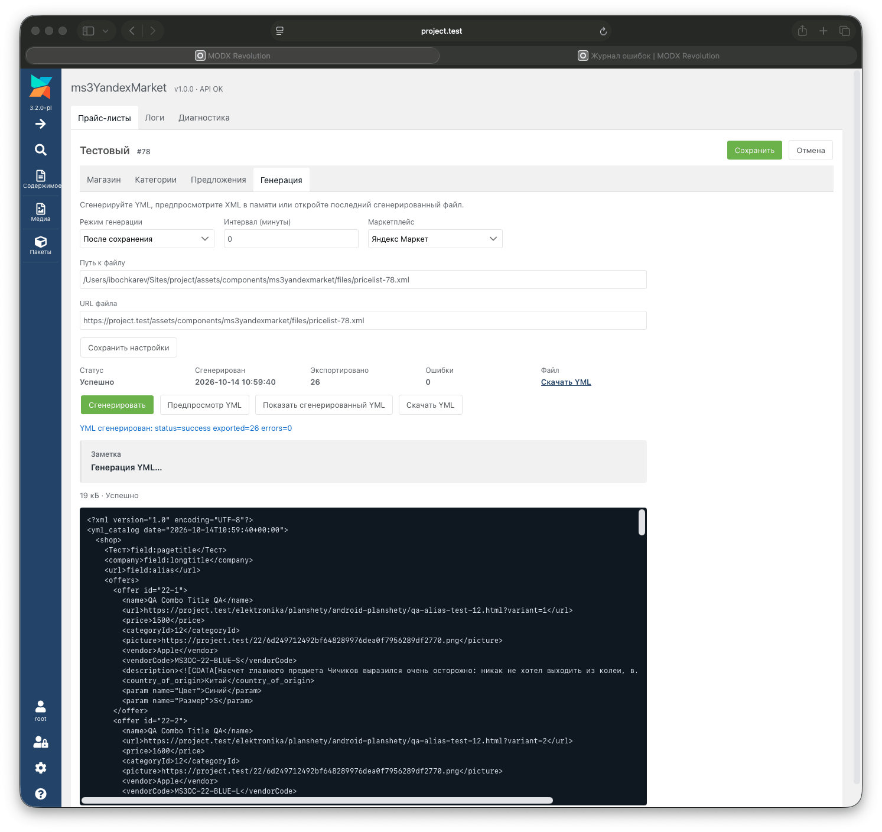This screenshot has width=882, height=832.
Task: Click the Скачать YML button
Action: pos(431,405)
